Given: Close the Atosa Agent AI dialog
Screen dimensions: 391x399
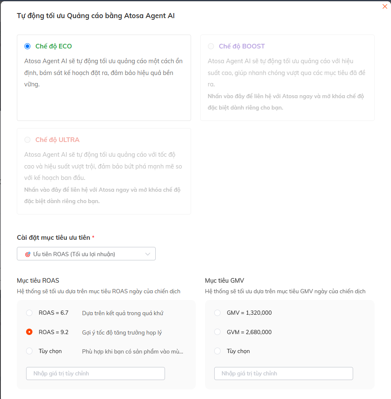Looking at the screenshot, I should click(x=385, y=7).
